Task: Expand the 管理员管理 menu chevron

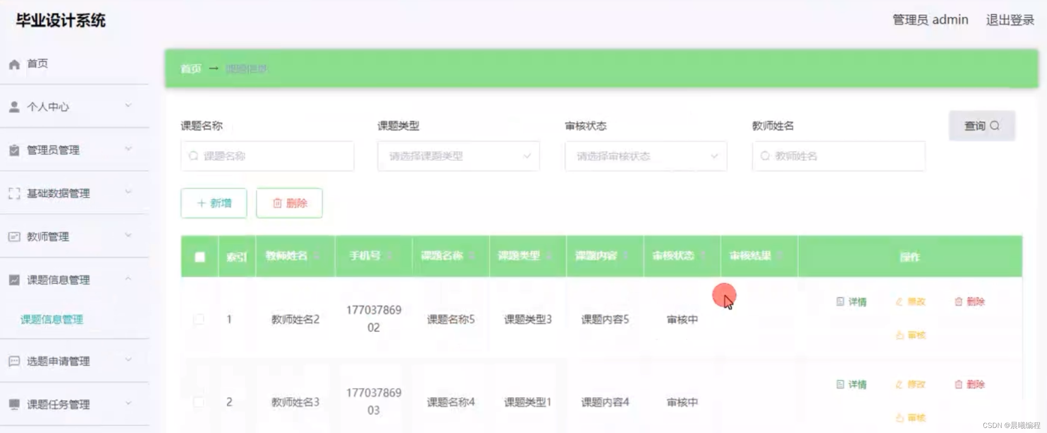Action: coord(128,148)
